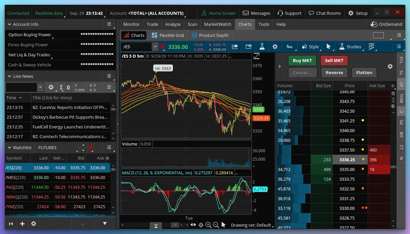Screen dimensions: 410x234
Task: Open the chart notes icon
Action: click(248, 47)
